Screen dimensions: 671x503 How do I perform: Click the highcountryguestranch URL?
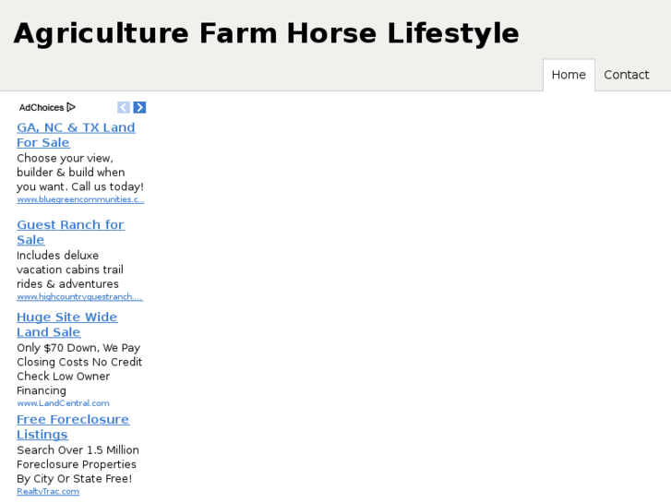pyautogui.click(x=79, y=296)
